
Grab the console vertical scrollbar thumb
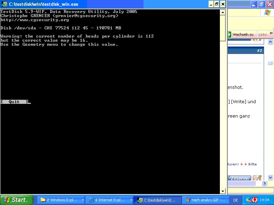pyautogui.click(x=223, y=28)
